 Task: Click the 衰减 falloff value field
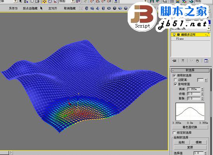tap(194, 89)
